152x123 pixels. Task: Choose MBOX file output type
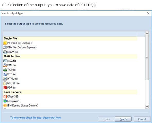pos(13,52)
